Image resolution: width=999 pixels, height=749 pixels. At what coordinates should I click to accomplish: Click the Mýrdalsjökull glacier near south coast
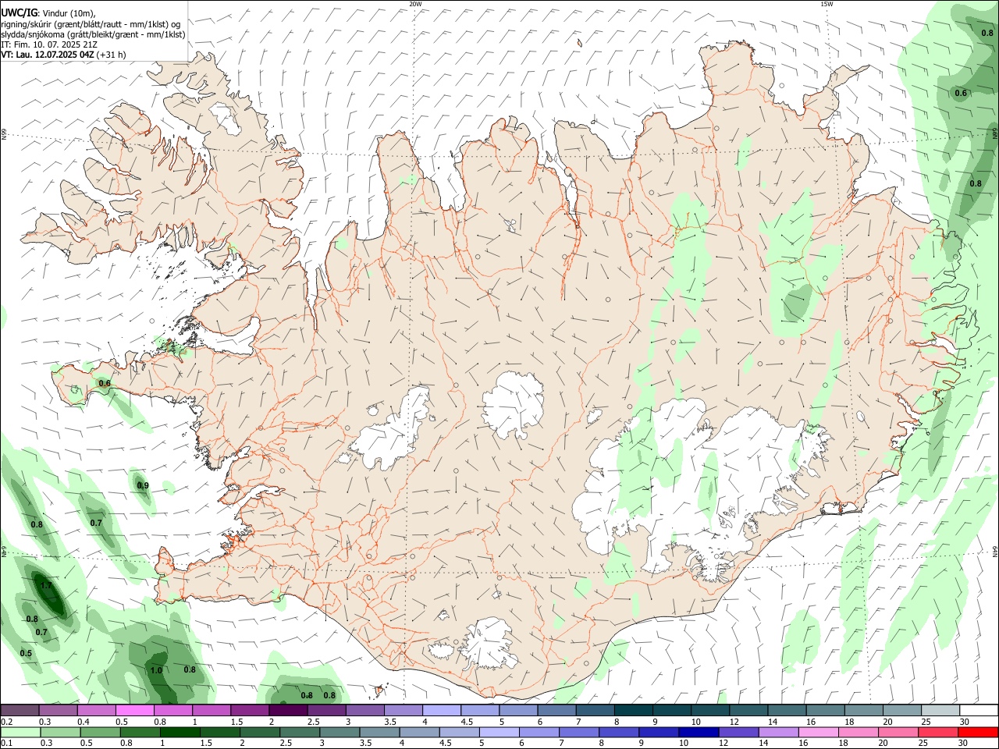tap(489, 644)
